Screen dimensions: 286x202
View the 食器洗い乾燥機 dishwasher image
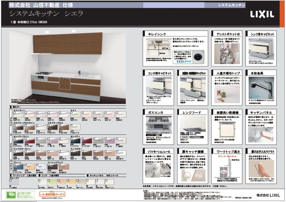click(x=227, y=130)
